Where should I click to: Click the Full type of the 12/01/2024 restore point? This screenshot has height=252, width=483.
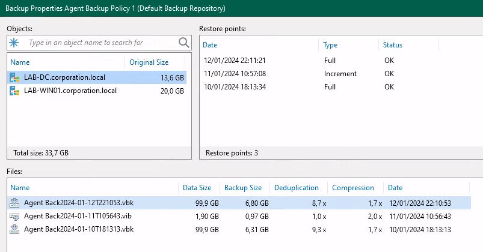tap(330, 61)
